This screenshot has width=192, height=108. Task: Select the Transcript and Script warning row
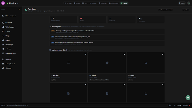[107, 31]
